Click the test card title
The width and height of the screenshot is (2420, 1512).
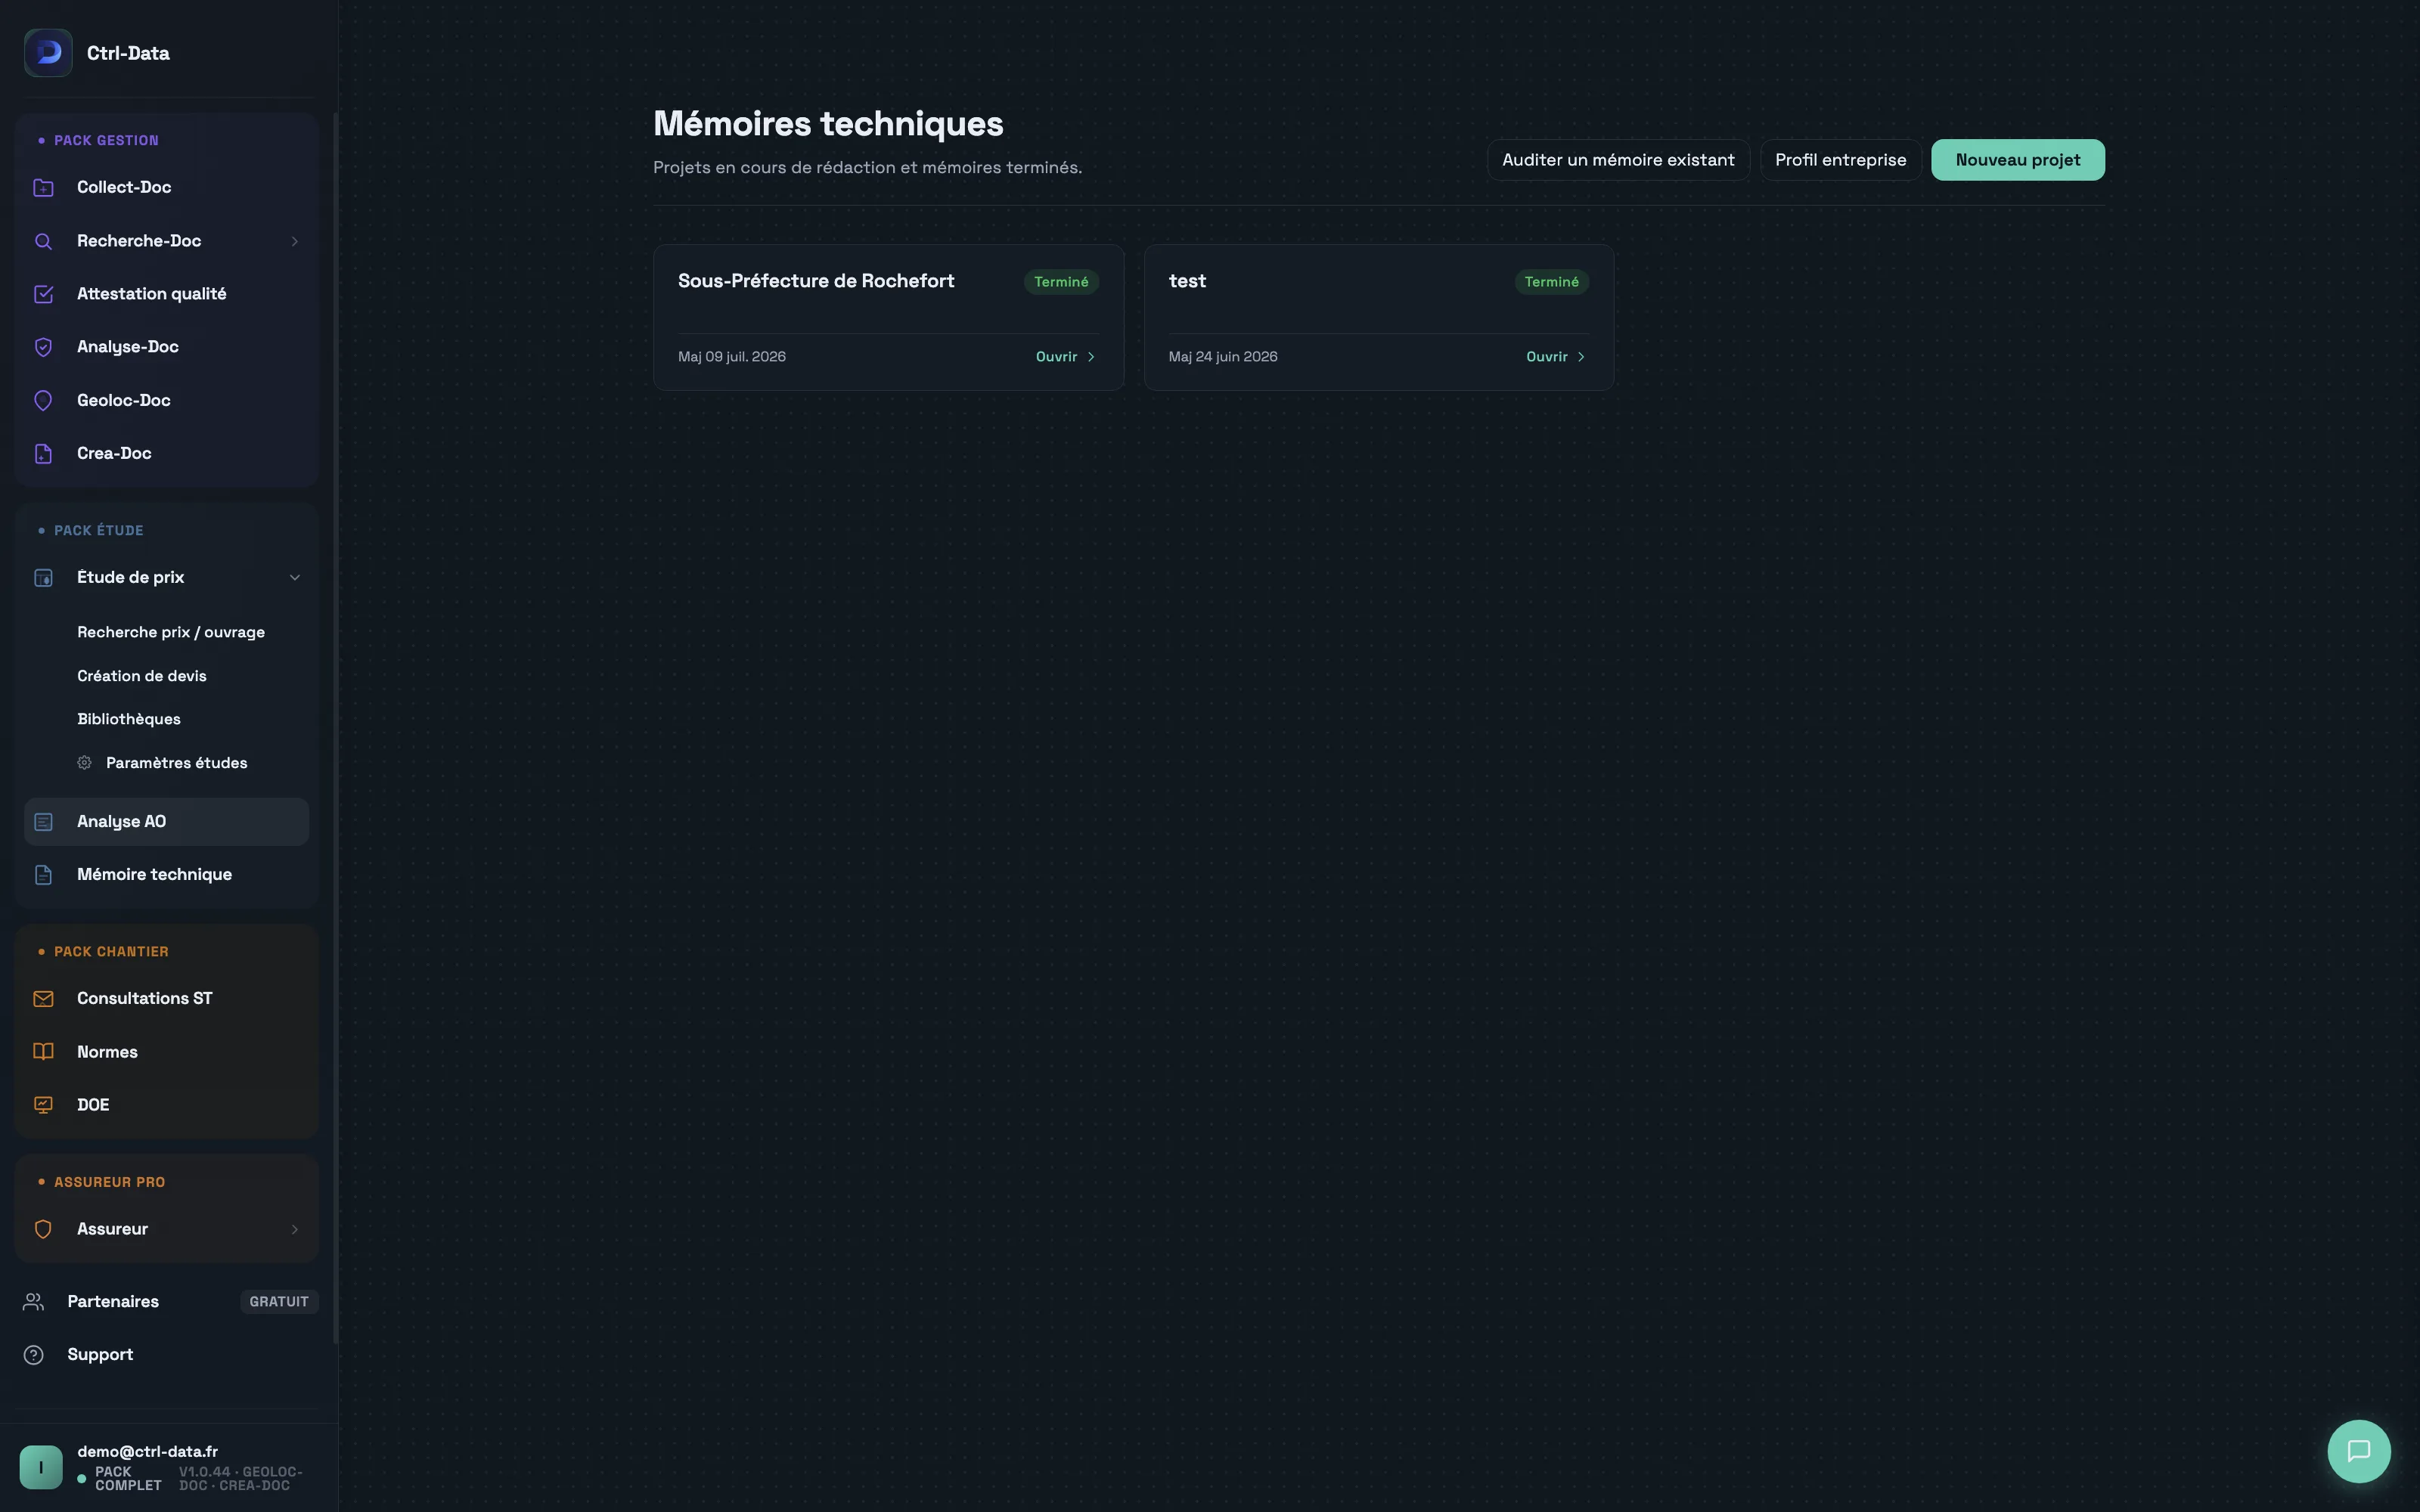[1187, 281]
